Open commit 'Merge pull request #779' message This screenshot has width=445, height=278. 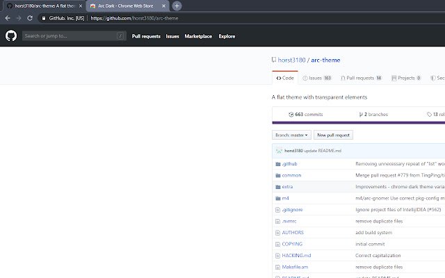tap(400, 175)
